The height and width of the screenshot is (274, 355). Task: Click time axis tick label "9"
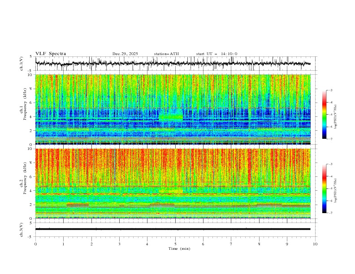[287, 244]
